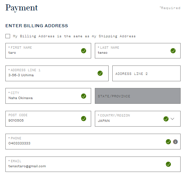Click the phone field info icon
Screen dimensions: 187x179
click(175, 142)
